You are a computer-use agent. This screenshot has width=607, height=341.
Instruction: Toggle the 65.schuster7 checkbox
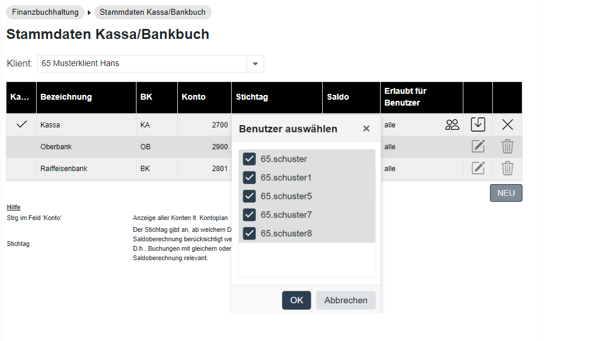249,215
